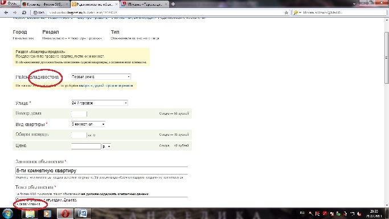Image resolution: width=389 pixels, height=219 pixels.
Task: Open the price currency dropdown
Action: [107, 146]
